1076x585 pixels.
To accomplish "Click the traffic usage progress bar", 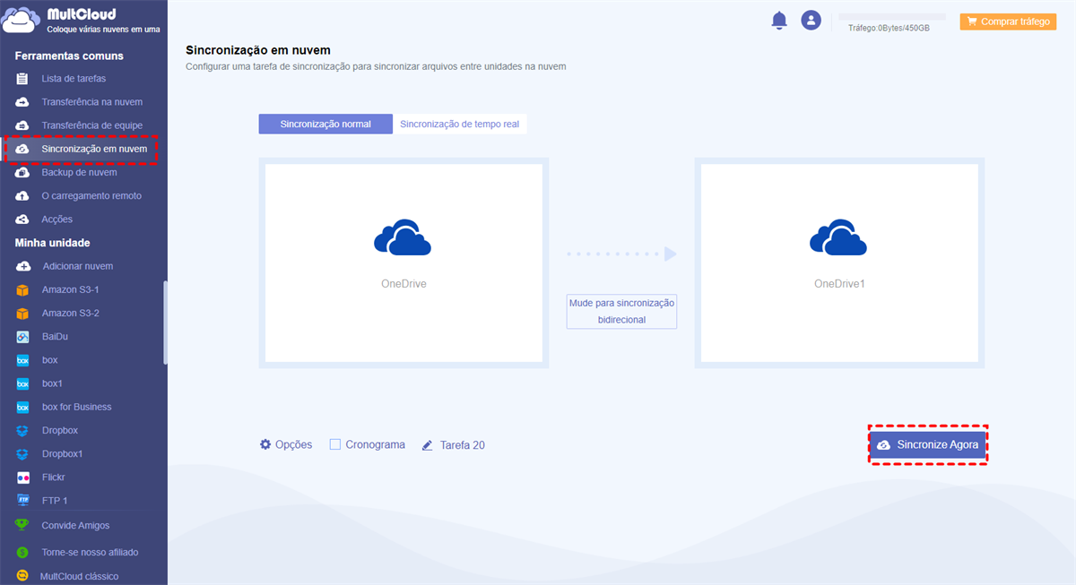I will 891,16.
